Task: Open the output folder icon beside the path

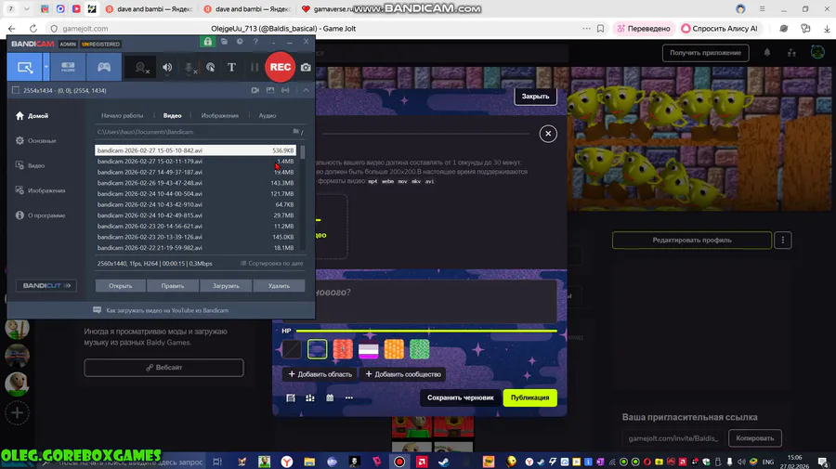Action: tap(297, 132)
